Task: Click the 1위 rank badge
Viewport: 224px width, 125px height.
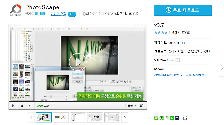Action: [72, 14]
